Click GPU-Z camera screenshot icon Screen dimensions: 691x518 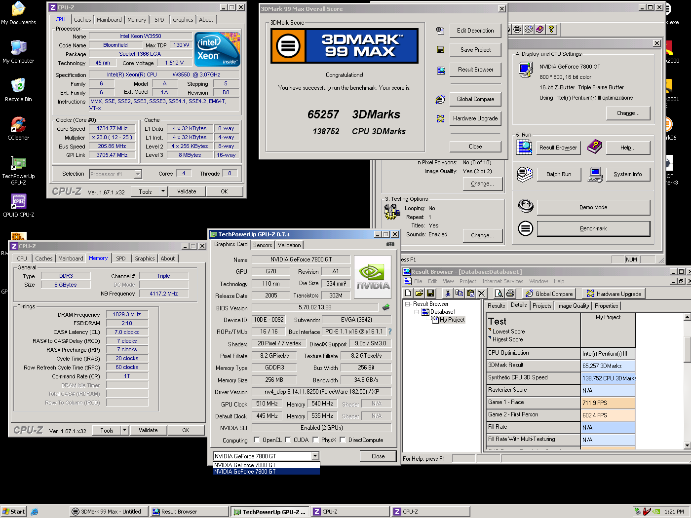pos(390,244)
